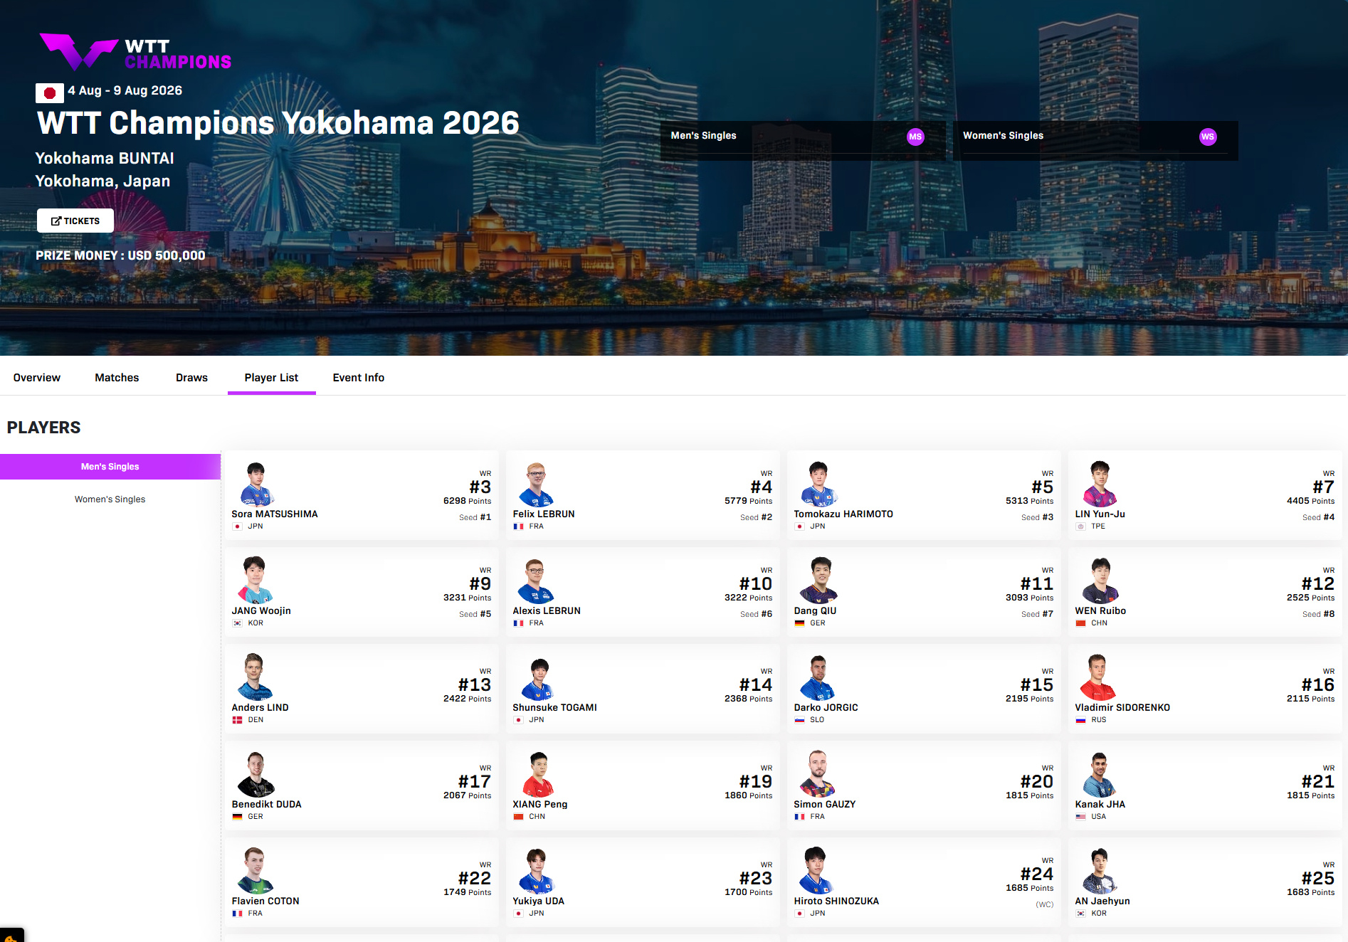Click the PLAYERS section heading
The height and width of the screenshot is (942, 1348).
click(x=44, y=428)
